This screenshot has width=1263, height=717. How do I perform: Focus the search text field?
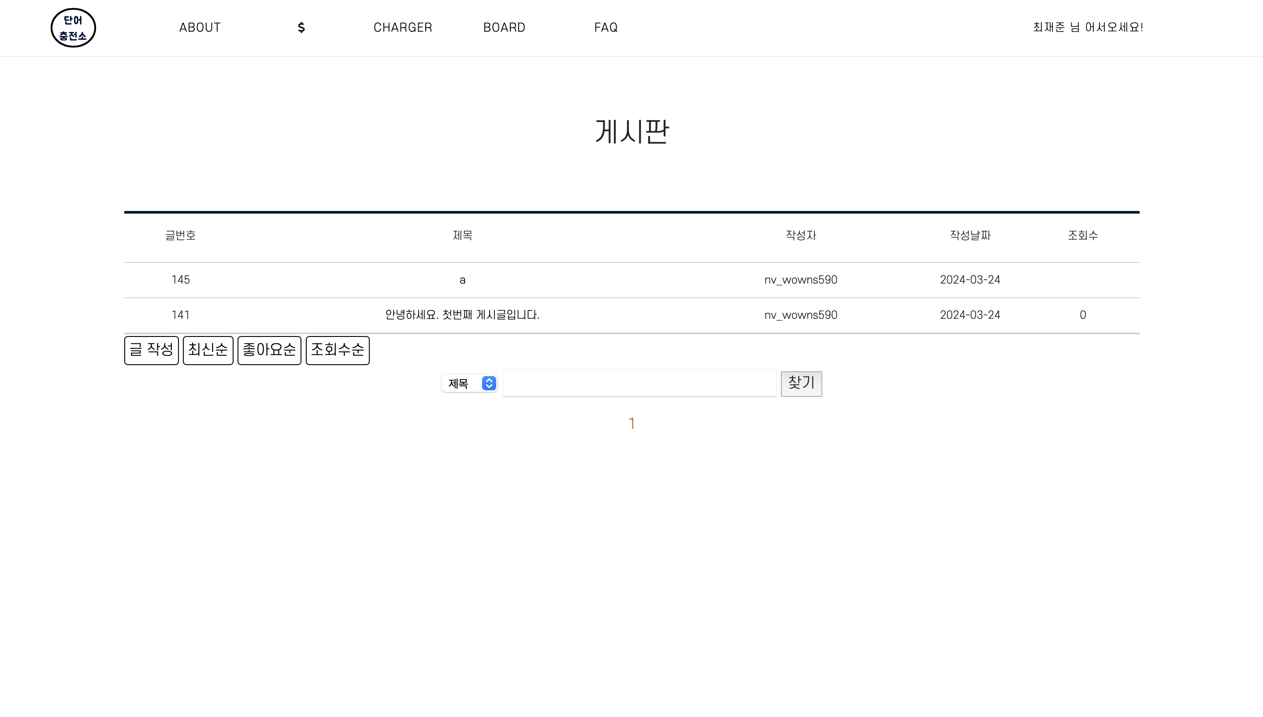click(x=639, y=383)
